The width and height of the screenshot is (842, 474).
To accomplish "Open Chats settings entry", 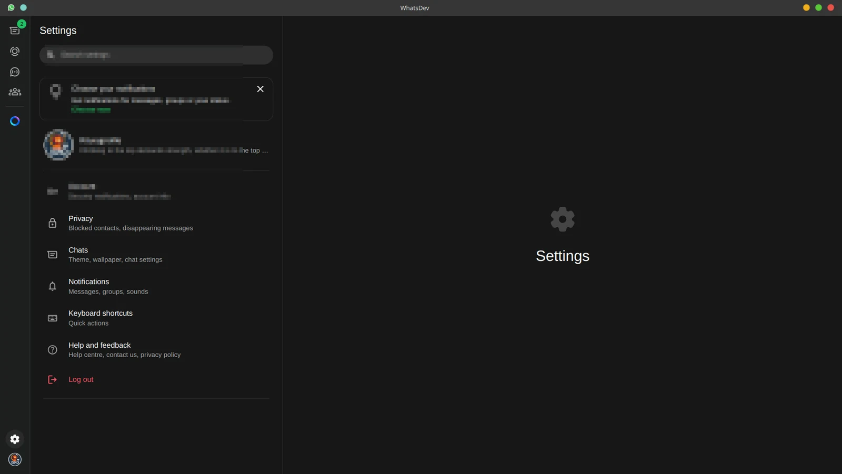I will coord(156,255).
